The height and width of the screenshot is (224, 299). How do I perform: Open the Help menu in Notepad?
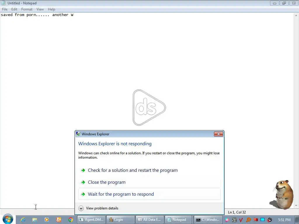click(x=51, y=9)
